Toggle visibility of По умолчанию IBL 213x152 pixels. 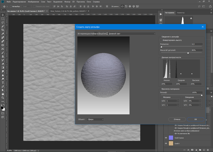176,134
